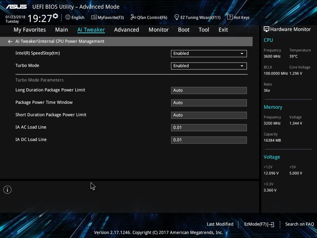Click the Ratio 36x value
This screenshot has width=317, height=238.
[267, 90]
